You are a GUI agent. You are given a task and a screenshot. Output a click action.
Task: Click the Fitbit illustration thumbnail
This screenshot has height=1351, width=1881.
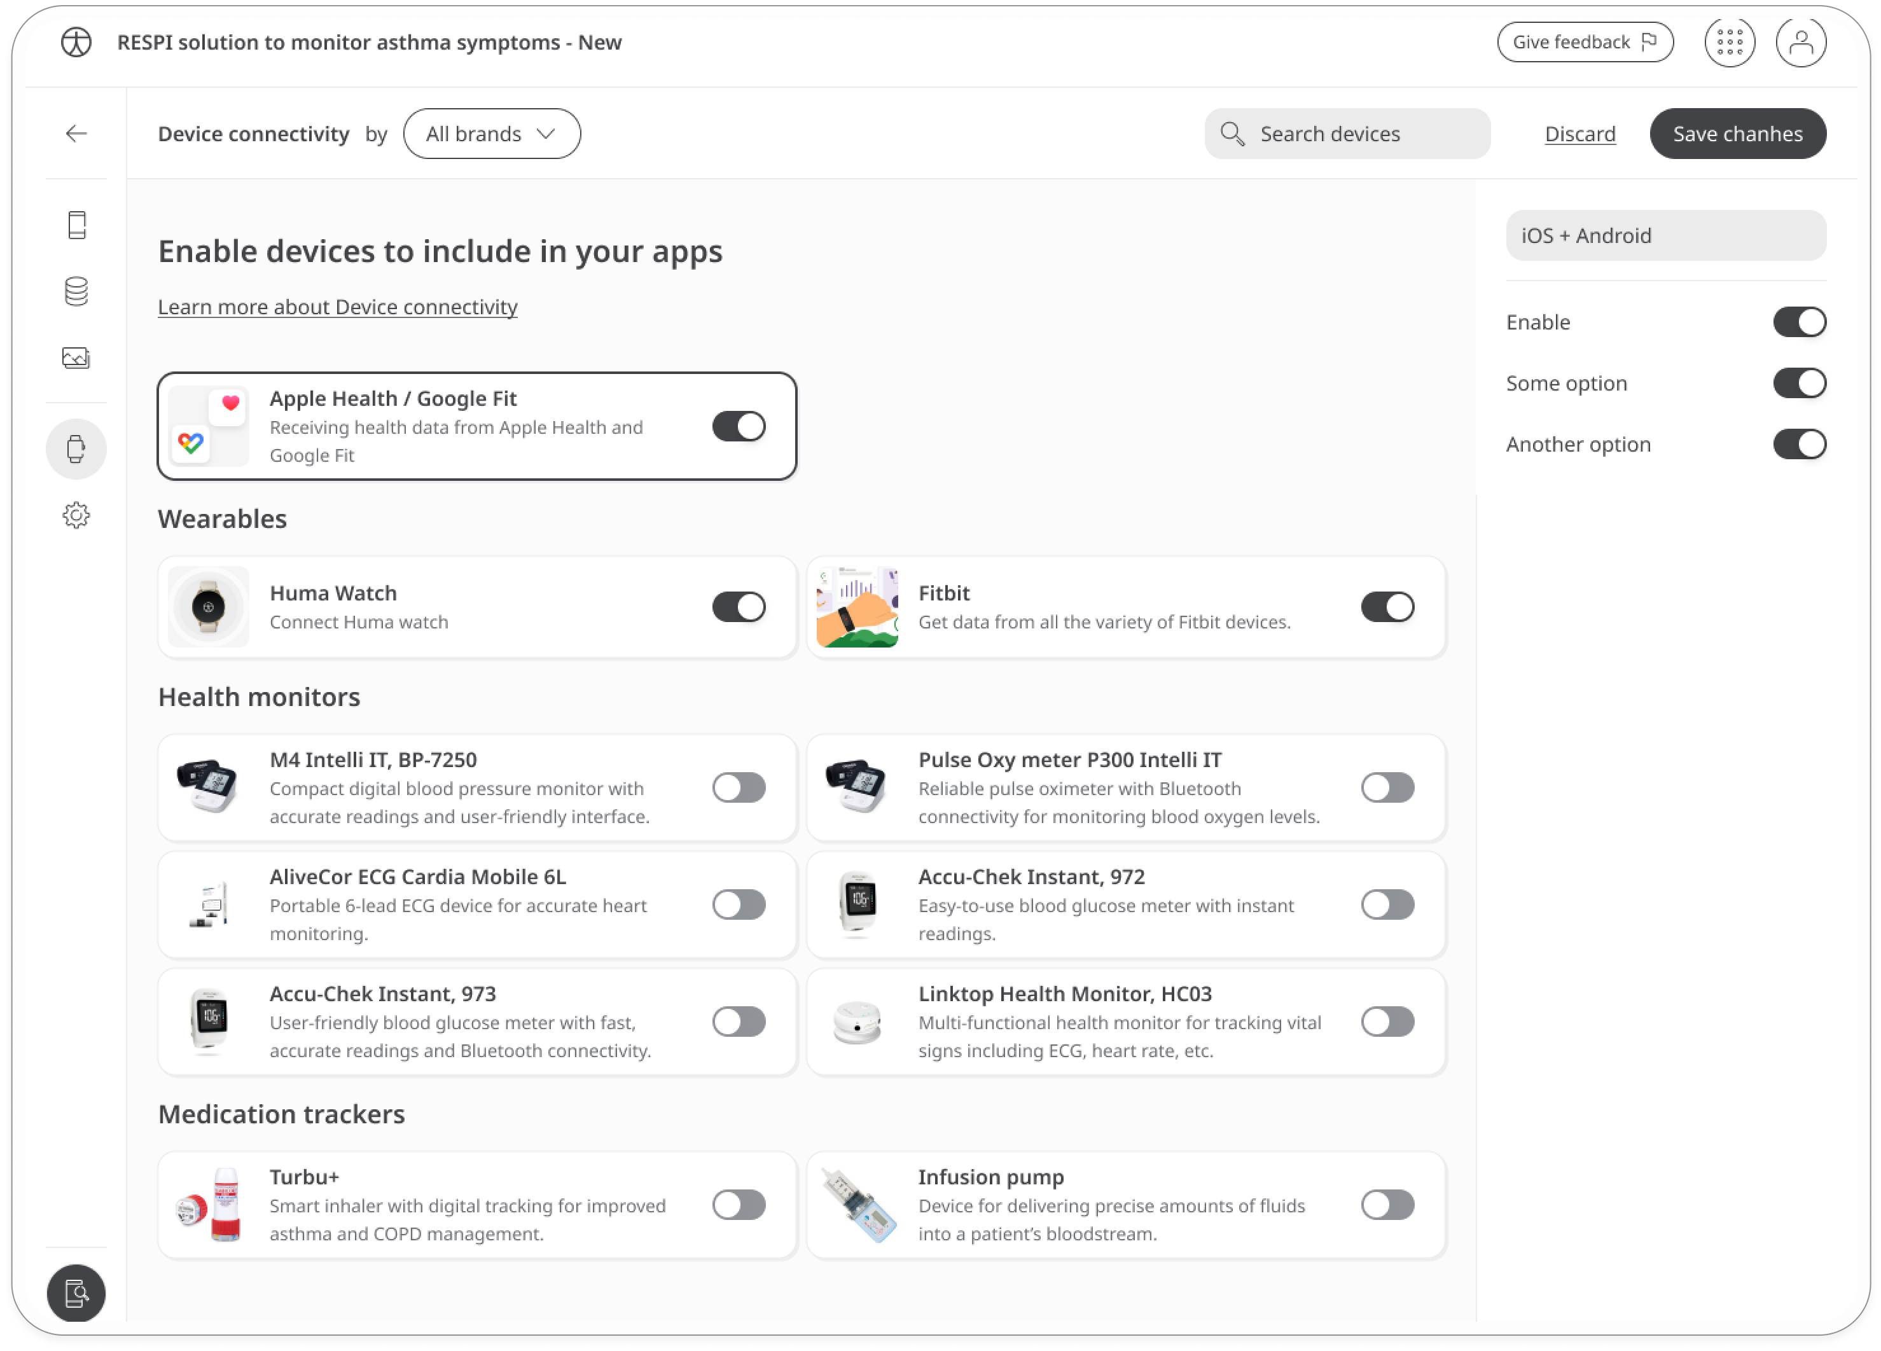point(857,606)
